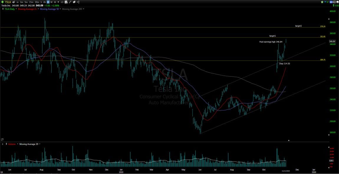The height and width of the screenshot is (174, 339).
Task: Open the chart template icon
Action: 66,2
